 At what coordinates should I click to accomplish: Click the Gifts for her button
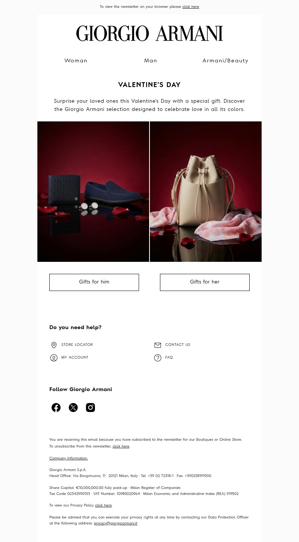(205, 282)
